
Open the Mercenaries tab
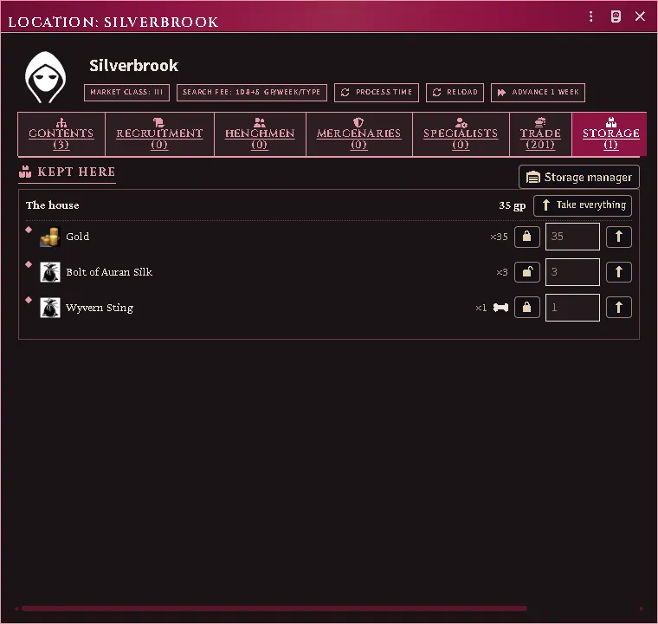pyautogui.click(x=358, y=134)
